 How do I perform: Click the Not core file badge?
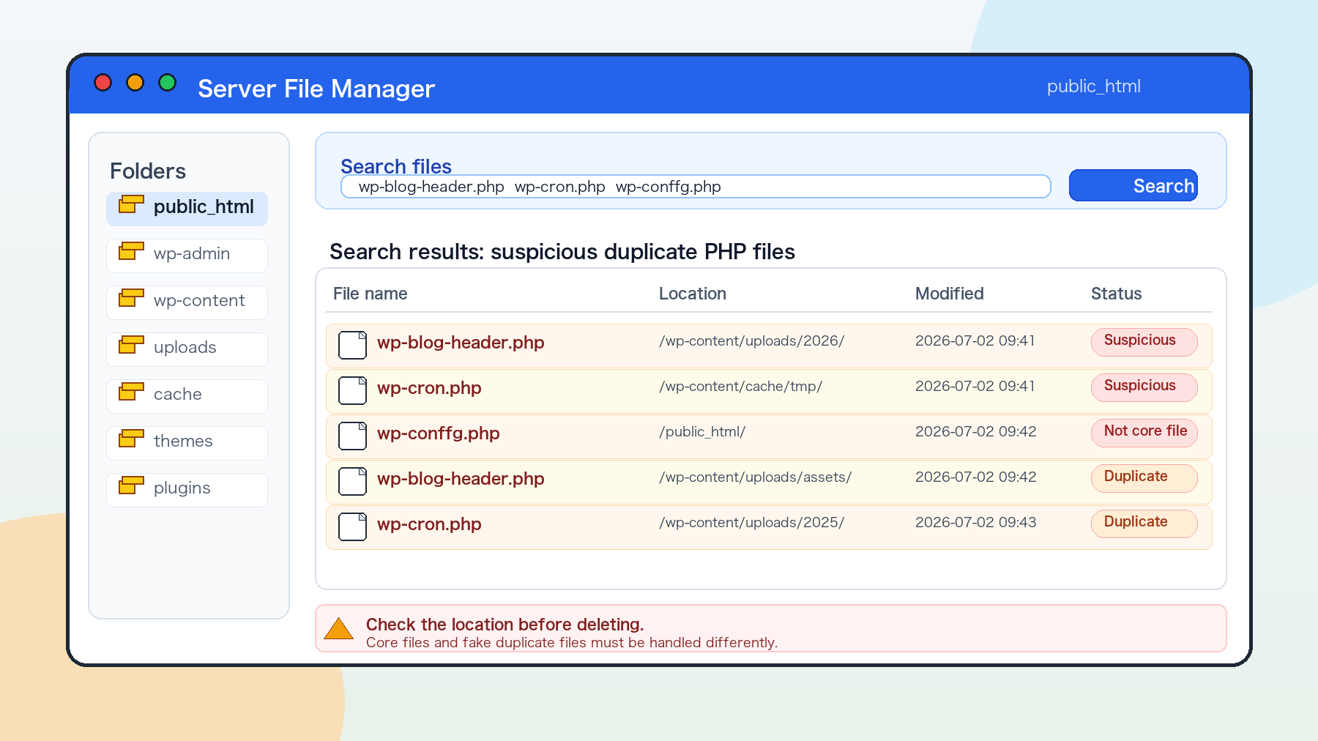pos(1144,433)
